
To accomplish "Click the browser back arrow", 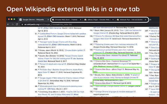I will [8, 24].
